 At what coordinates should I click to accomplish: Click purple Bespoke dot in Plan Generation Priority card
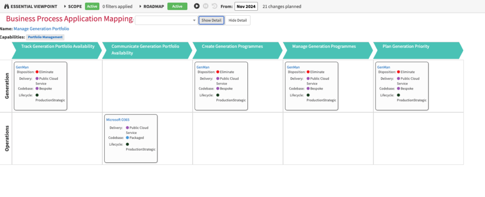point(398,88)
